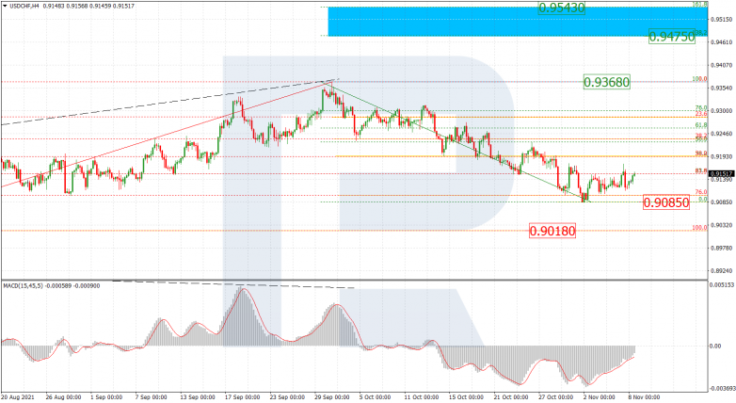
Task: Click the 27 Oct 00:00 date label
Action: point(557,397)
